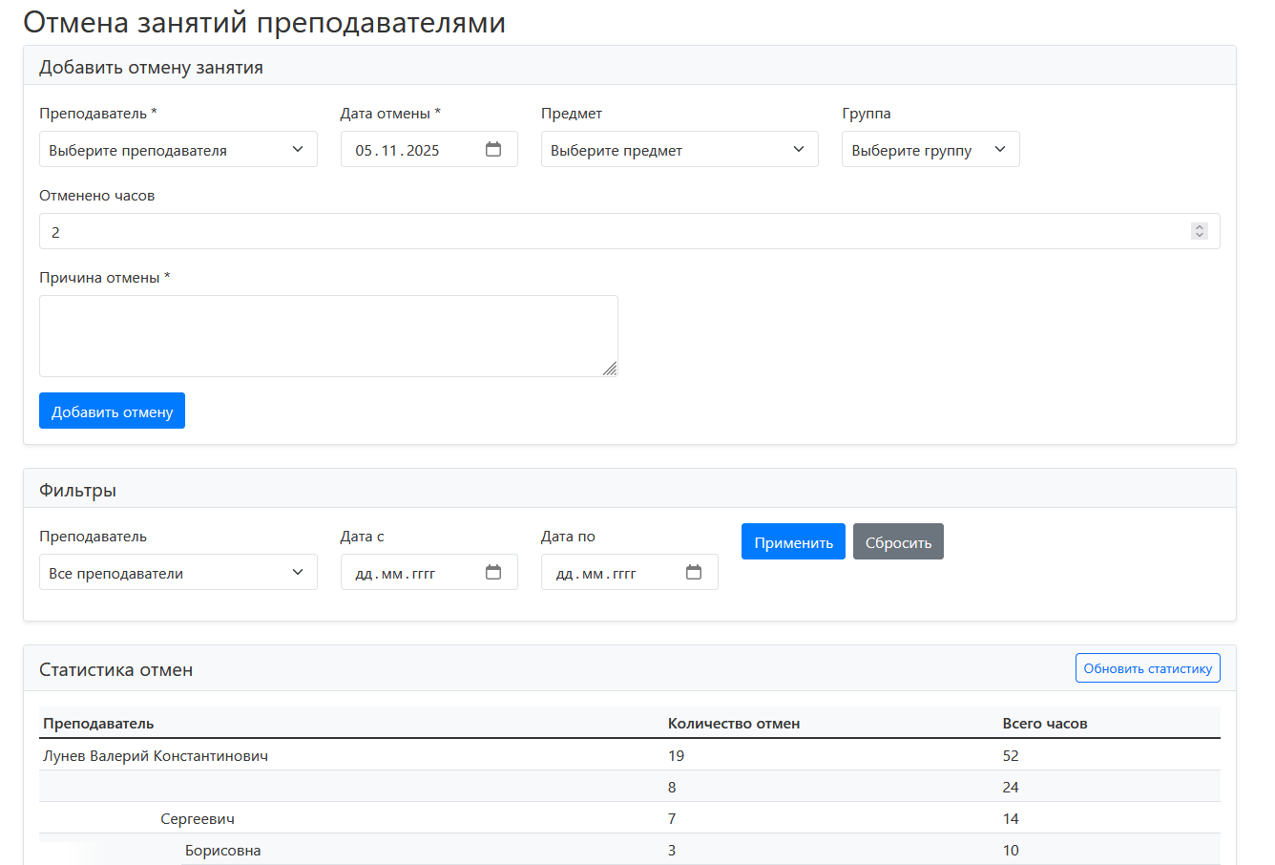Viewport: 1275px width, 865px height.
Task: Apply filters with the "Применить" button
Action: point(793,540)
